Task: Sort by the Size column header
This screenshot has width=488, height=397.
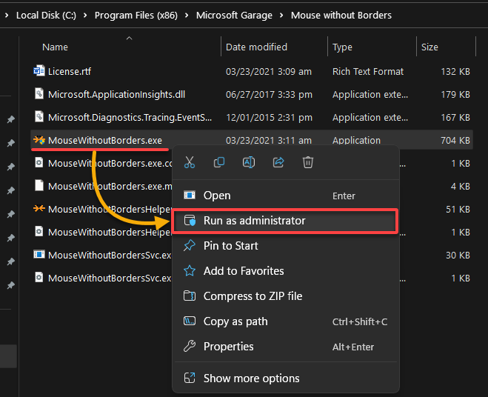Action: coord(429,47)
